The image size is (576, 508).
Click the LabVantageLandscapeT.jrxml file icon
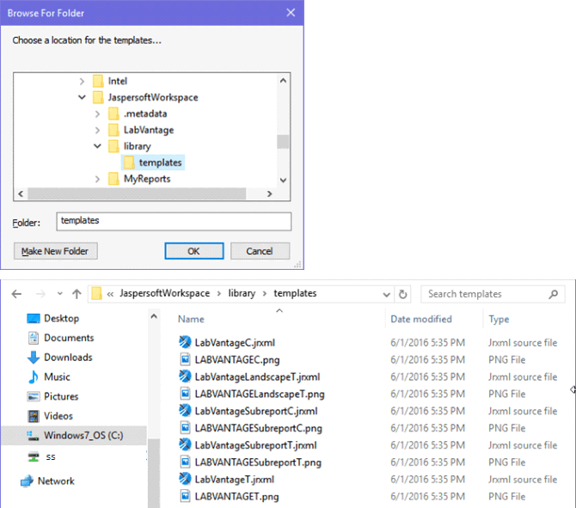(185, 376)
